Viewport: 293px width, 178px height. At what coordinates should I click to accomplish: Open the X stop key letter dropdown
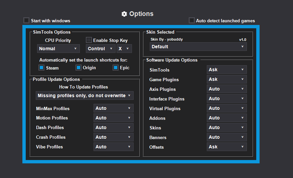pyautogui.click(x=124, y=49)
